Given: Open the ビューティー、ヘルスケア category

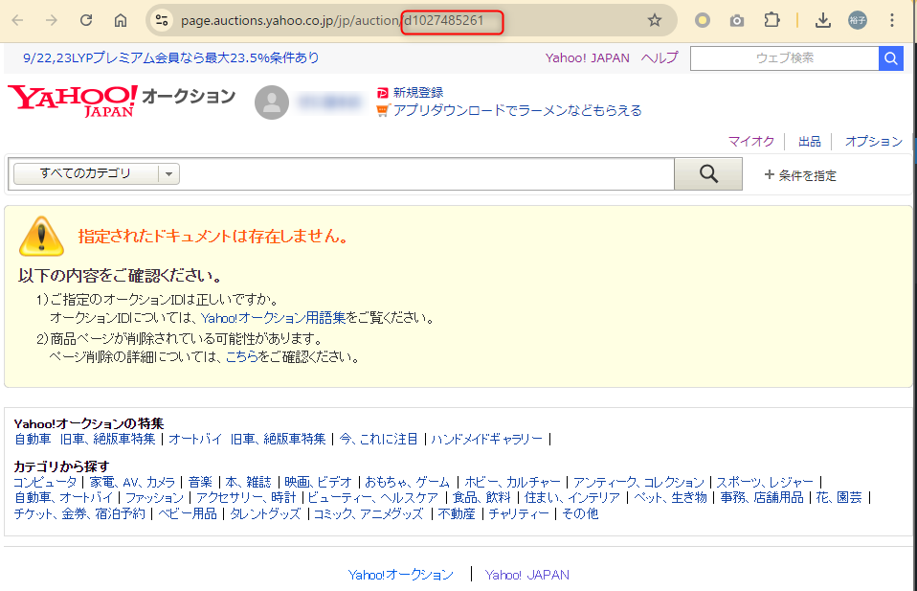Looking at the screenshot, I should click(373, 498).
